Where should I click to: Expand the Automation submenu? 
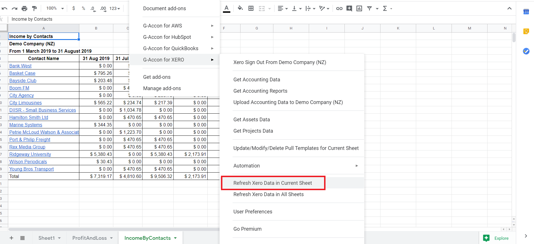click(x=292, y=166)
